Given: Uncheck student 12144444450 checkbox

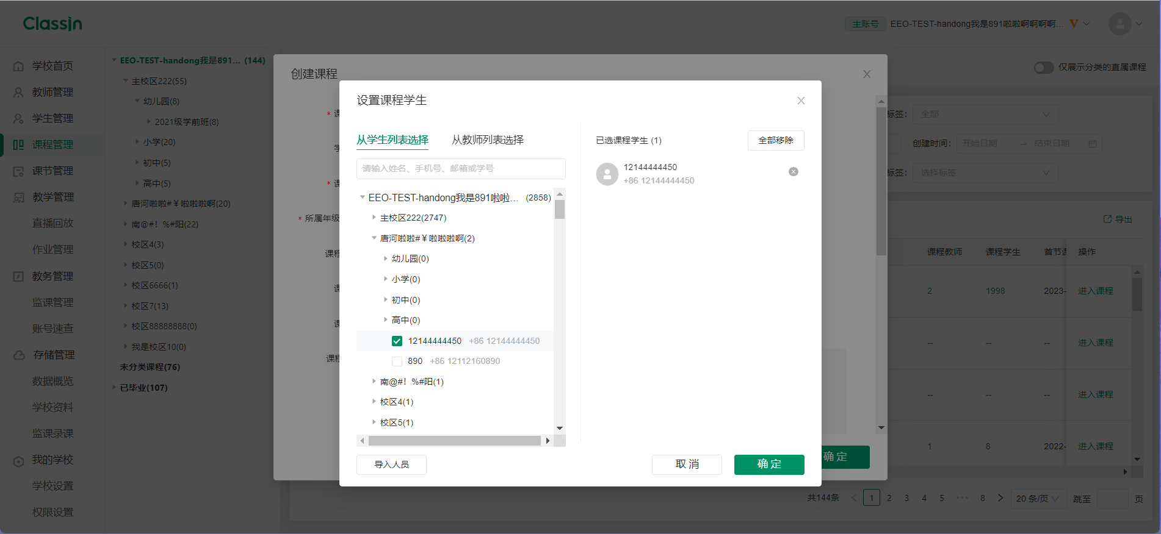Looking at the screenshot, I should point(397,341).
